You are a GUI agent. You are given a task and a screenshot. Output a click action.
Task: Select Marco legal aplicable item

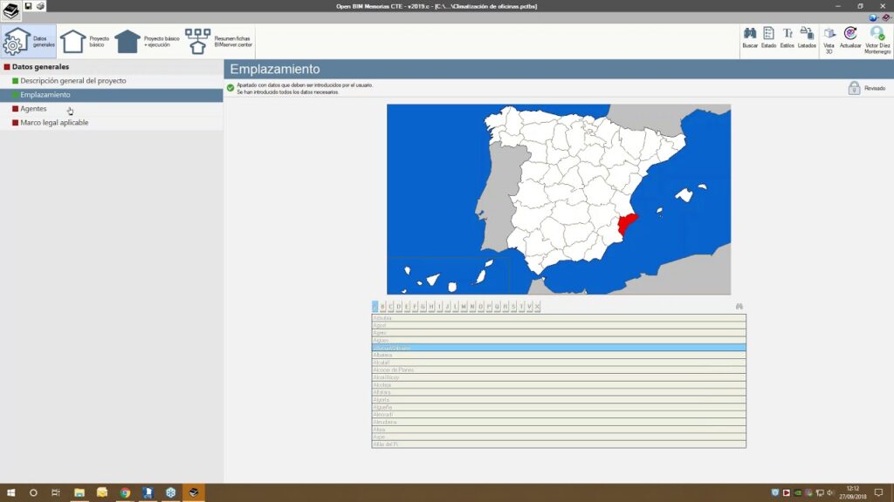point(54,123)
